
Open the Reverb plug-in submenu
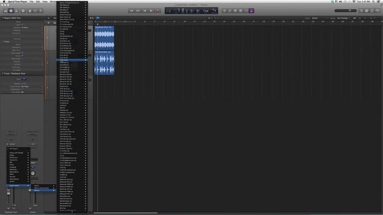pyautogui.click(x=19, y=177)
